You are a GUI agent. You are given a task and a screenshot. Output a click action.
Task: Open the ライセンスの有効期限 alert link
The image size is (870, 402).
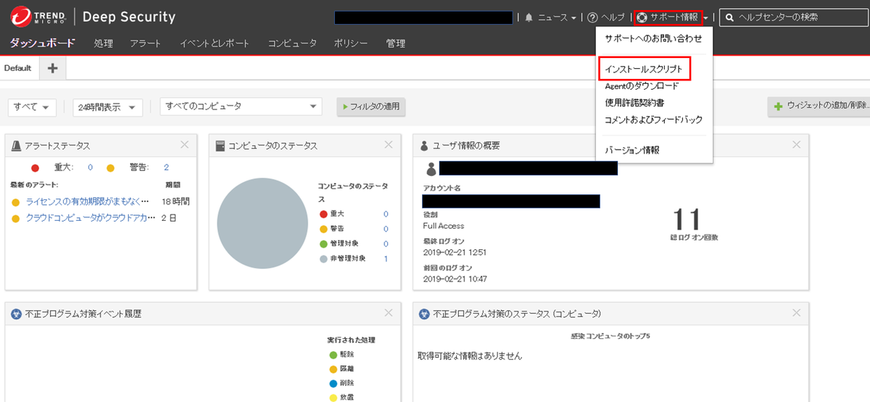point(87,201)
